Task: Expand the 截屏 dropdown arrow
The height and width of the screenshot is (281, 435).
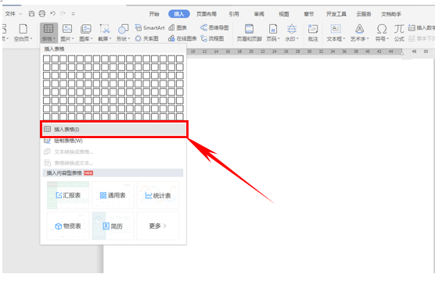Action: [x=110, y=39]
